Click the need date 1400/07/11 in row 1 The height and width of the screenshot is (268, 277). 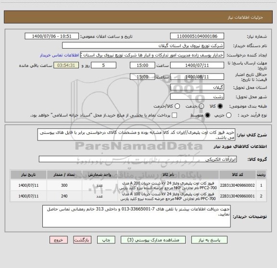pyautogui.click(x=28, y=185)
